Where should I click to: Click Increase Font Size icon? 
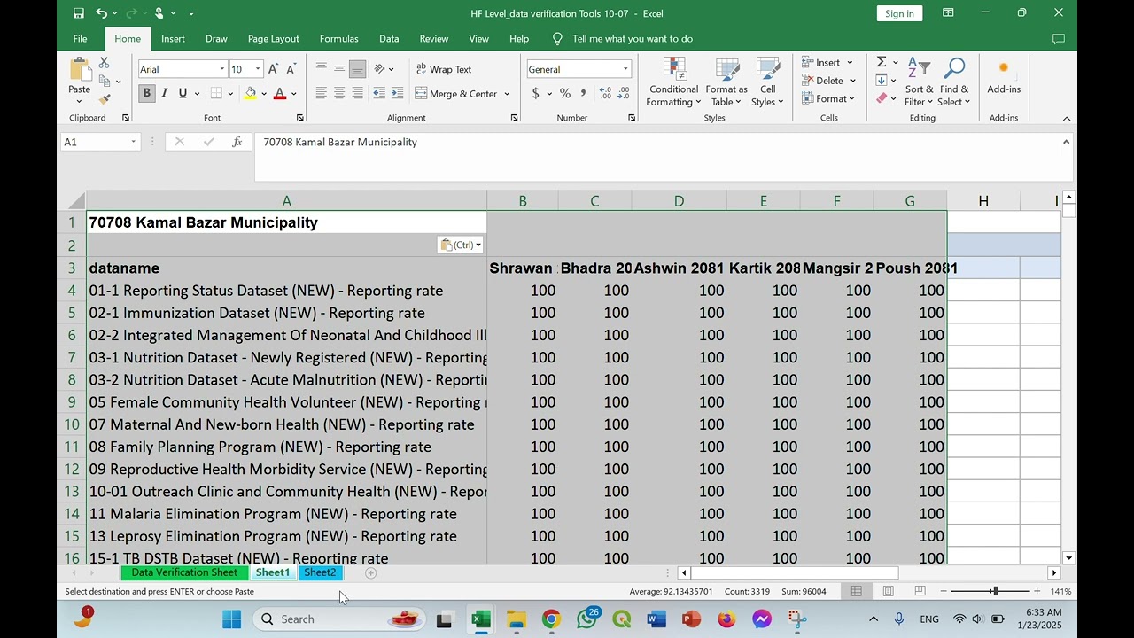click(x=273, y=69)
